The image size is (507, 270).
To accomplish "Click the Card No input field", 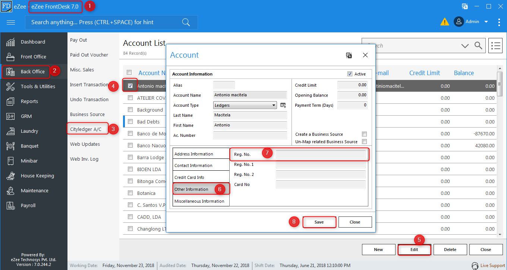I will coord(321,184).
